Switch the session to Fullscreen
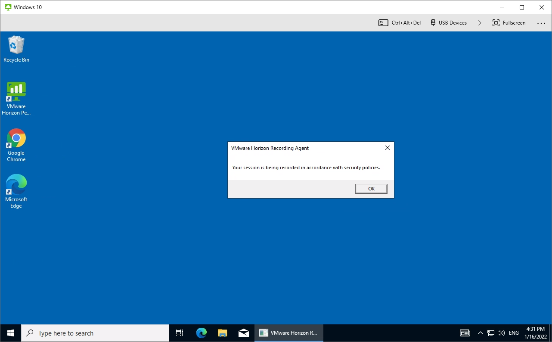The image size is (552, 342). [x=509, y=23]
